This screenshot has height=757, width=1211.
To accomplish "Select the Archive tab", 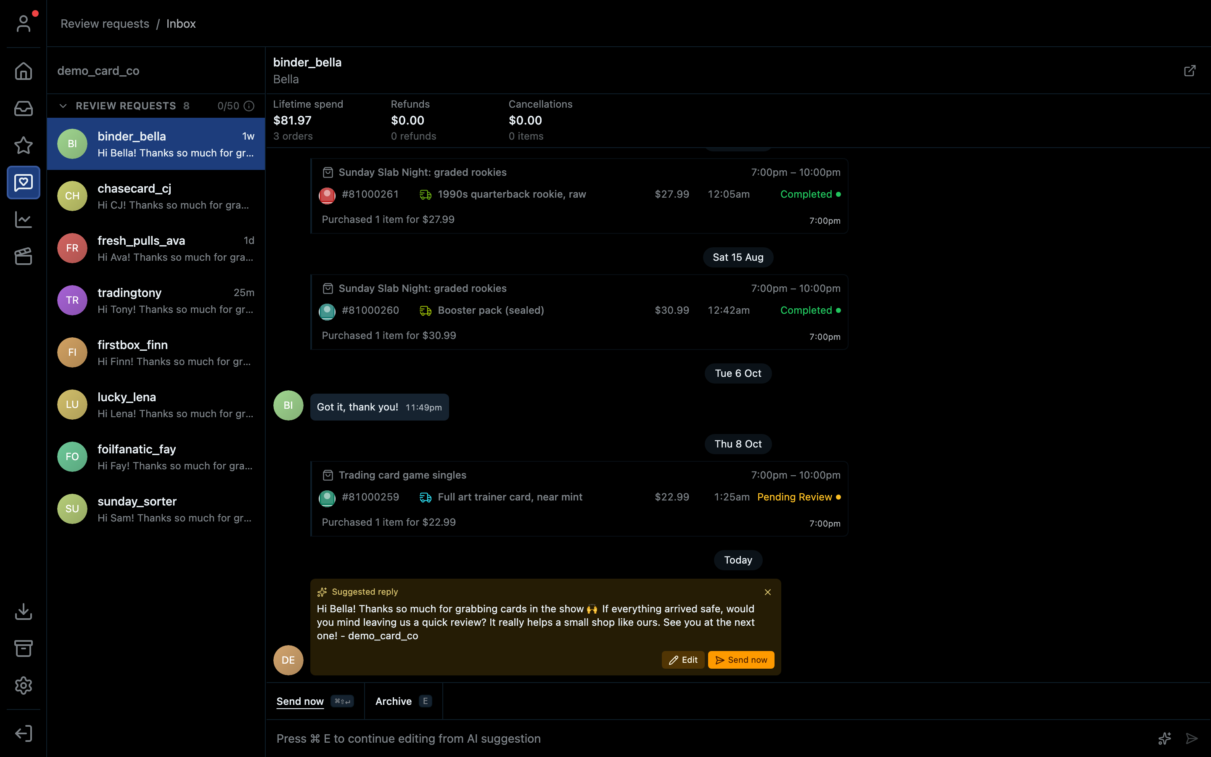I will [403, 701].
